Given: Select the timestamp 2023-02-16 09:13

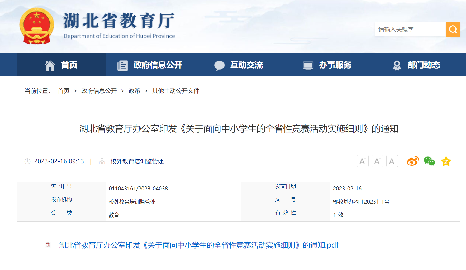Looking at the screenshot, I should [59, 161].
